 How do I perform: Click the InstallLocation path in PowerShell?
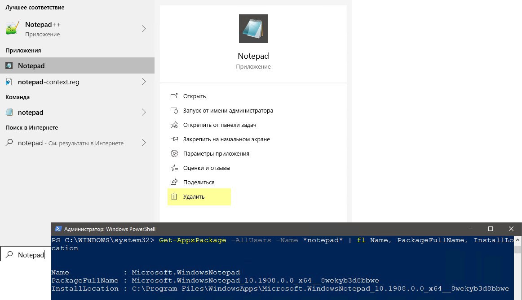click(321, 288)
